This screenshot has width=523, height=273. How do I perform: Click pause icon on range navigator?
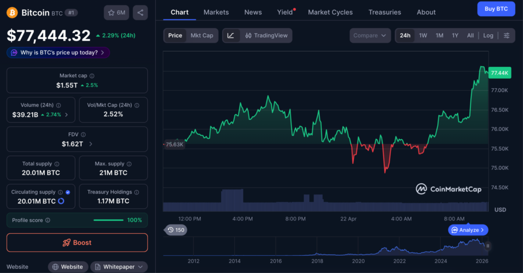pos(488,246)
